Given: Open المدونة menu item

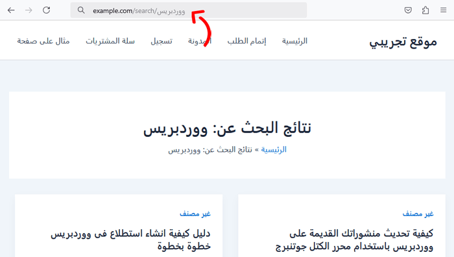Looking at the screenshot, I should [x=200, y=41].
